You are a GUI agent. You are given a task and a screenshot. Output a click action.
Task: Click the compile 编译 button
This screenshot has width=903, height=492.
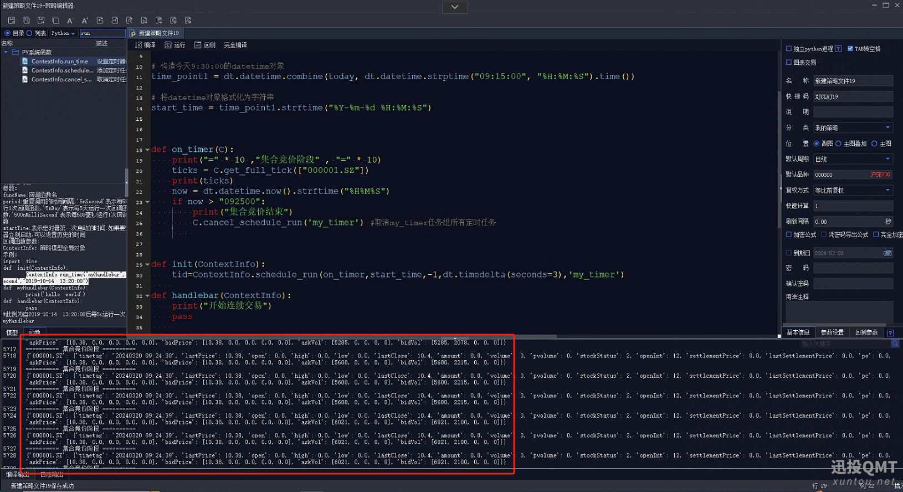[x=145, y=45]
